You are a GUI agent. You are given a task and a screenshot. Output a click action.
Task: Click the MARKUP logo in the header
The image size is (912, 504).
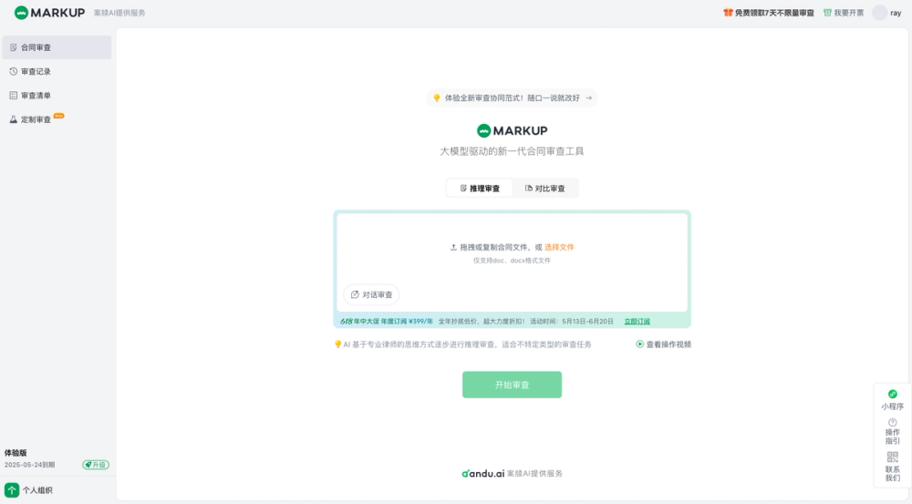point(49,13)
